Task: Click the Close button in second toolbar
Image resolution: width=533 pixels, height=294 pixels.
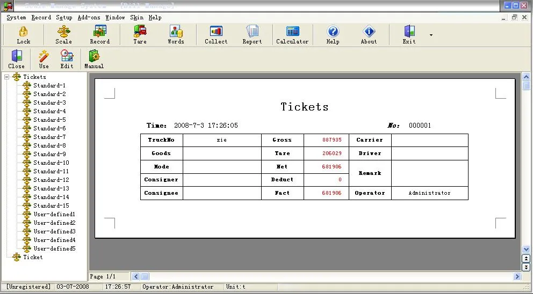Action: tap(16, 59)
